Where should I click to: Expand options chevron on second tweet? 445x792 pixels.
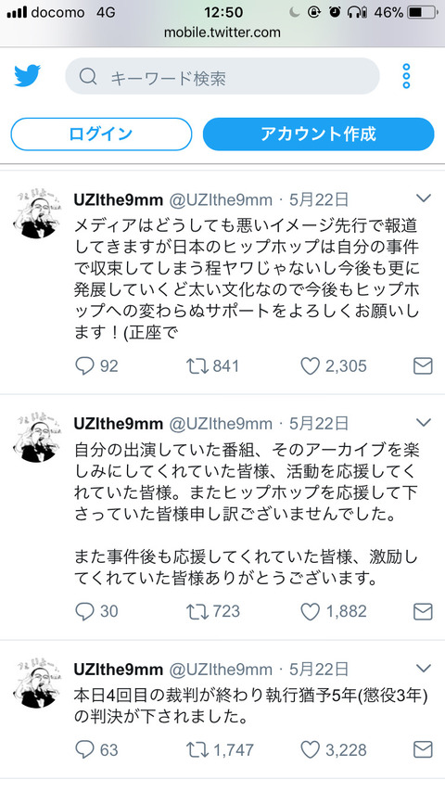424,423
